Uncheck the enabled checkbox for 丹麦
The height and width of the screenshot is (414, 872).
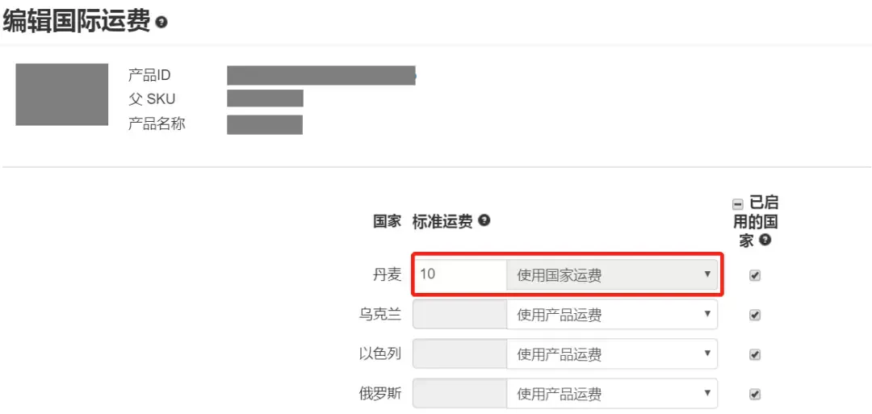tap(755, 276)
